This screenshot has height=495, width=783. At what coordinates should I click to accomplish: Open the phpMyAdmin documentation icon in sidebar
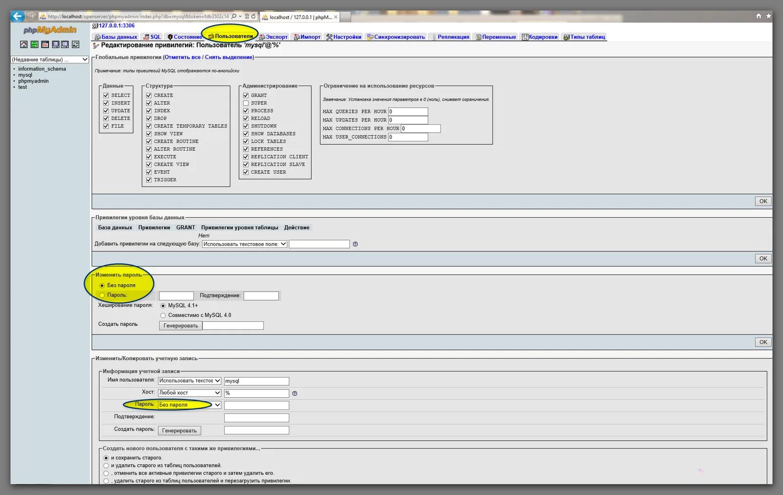[55, 45]
